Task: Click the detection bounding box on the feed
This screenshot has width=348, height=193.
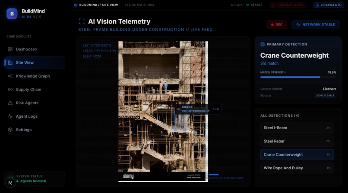Action: 180,121
